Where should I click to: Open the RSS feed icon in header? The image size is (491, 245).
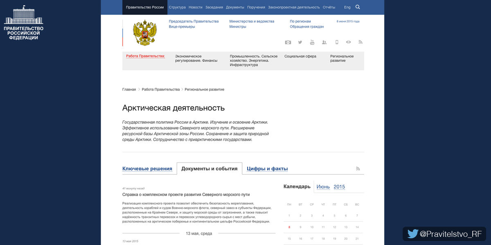point(360,42)
